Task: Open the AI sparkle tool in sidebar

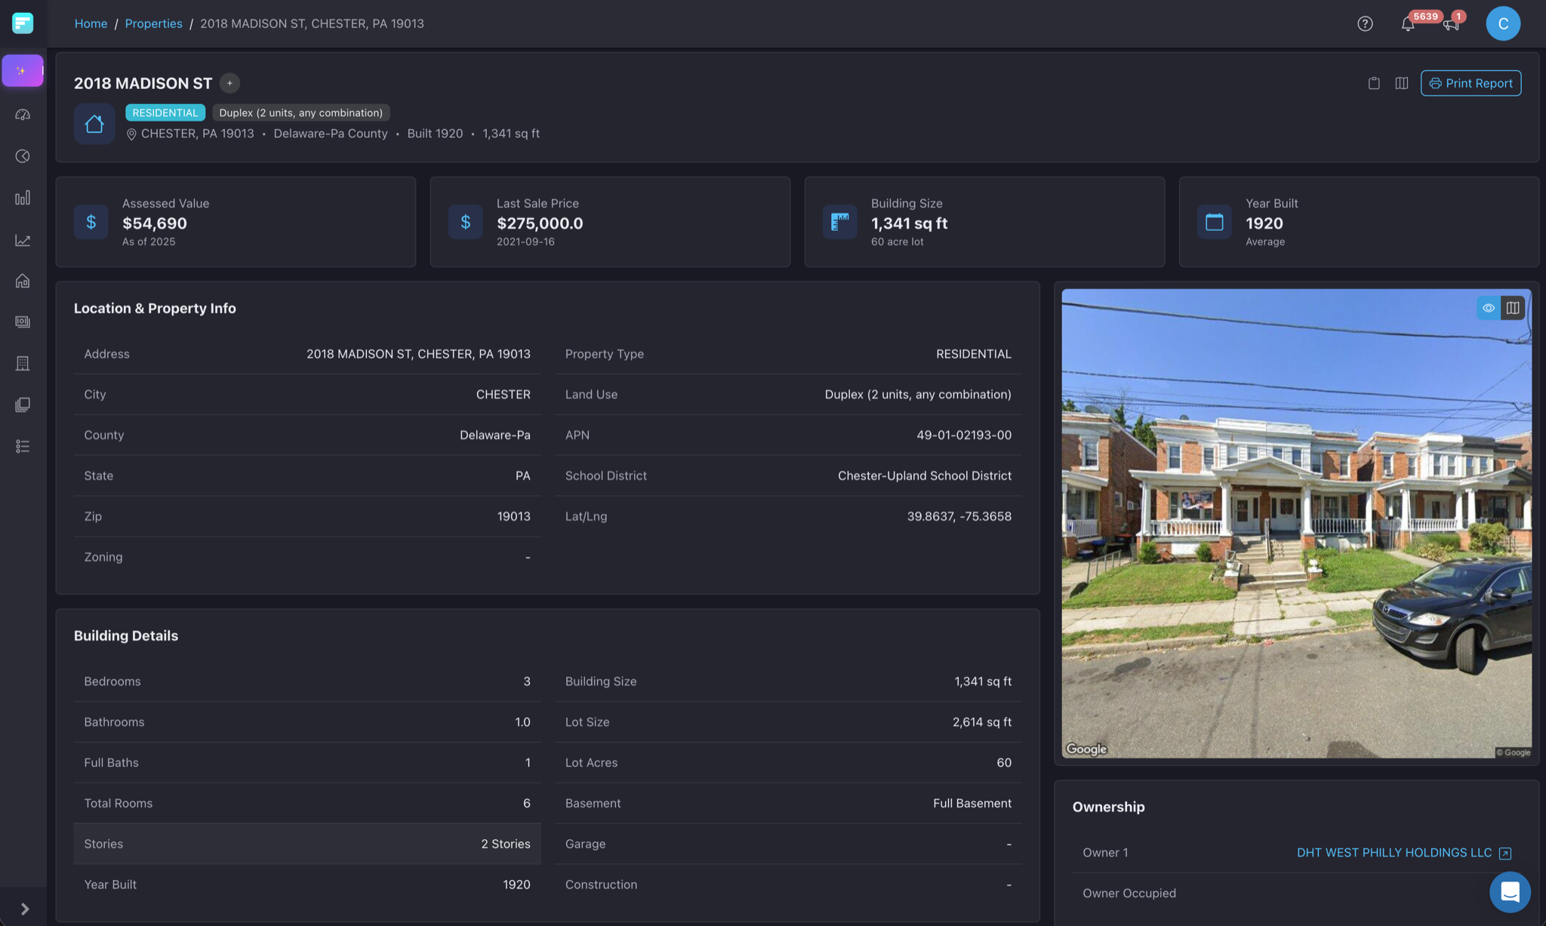Action: (x=23, y=70)
